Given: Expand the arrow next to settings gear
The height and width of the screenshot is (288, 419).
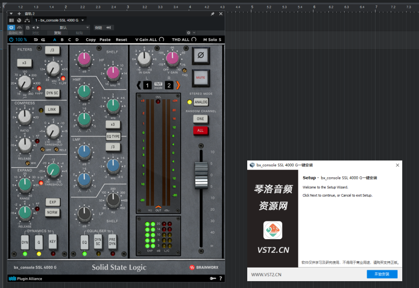Looking at the screenshot, I should 194,33.
